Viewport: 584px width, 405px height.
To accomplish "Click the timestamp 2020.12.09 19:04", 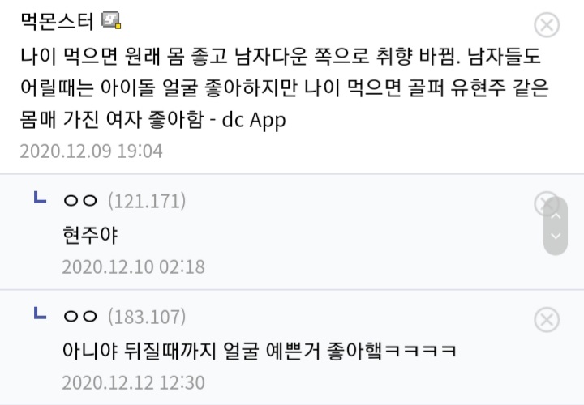I will 91,151.
